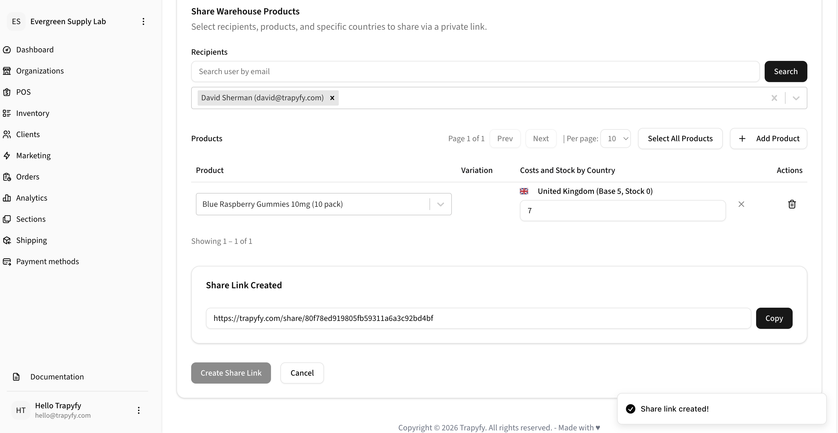Screen dimensions: 838x433
Task: Click 'Showing 1 – 1 of 1' text
Action: (222, 241)
